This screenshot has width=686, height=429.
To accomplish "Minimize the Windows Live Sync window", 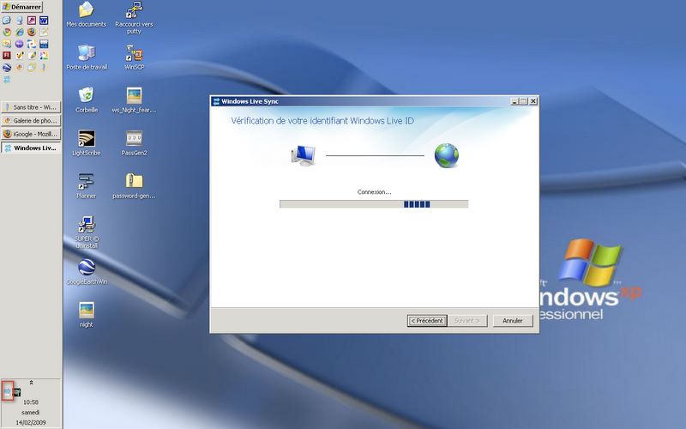I will pos(514,101).
